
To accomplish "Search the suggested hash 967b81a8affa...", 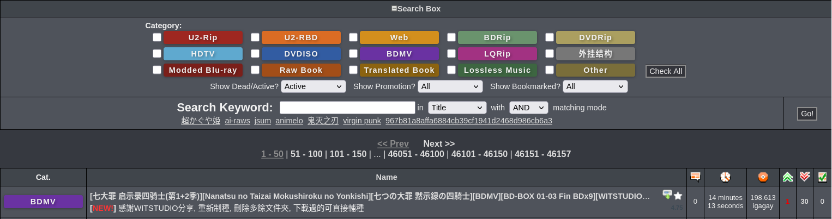I will click(x=469, y=121).
